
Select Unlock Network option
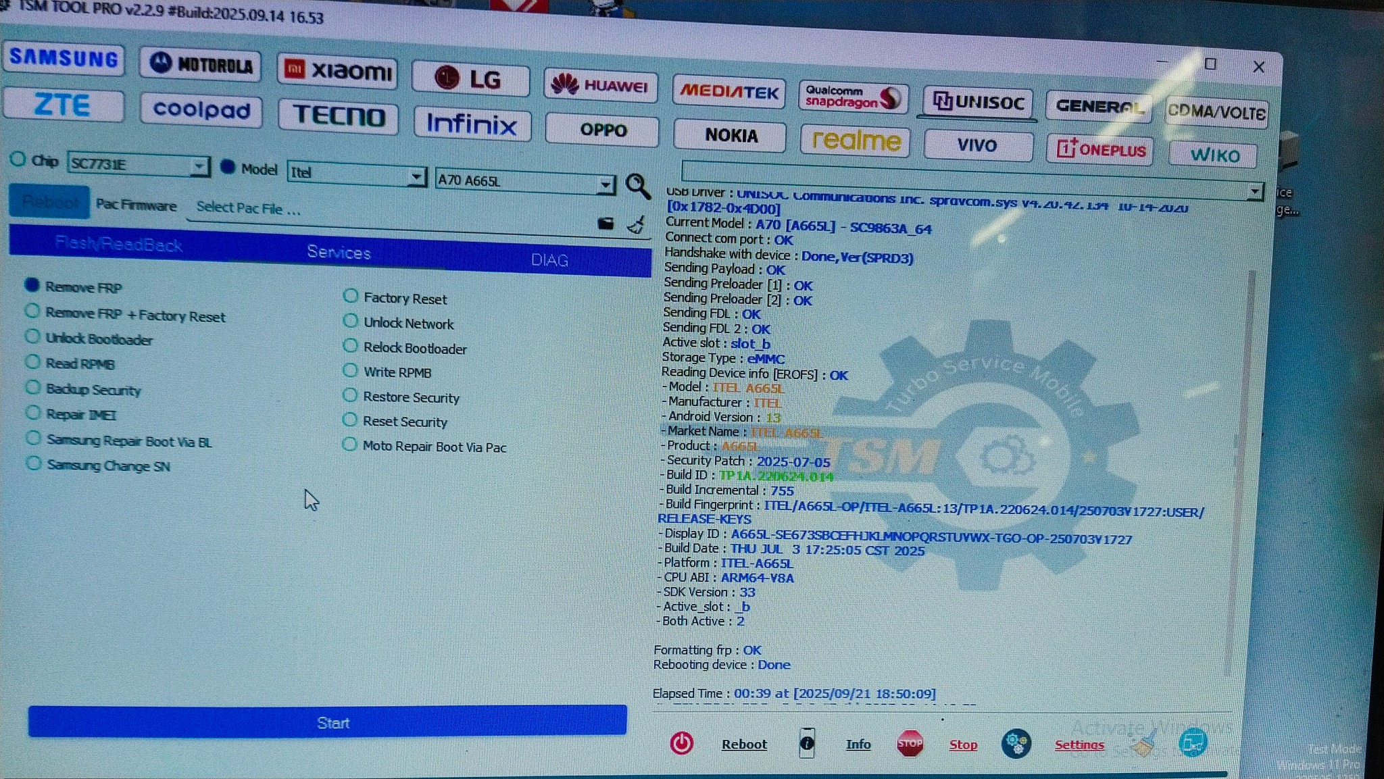tap(350, 321)
